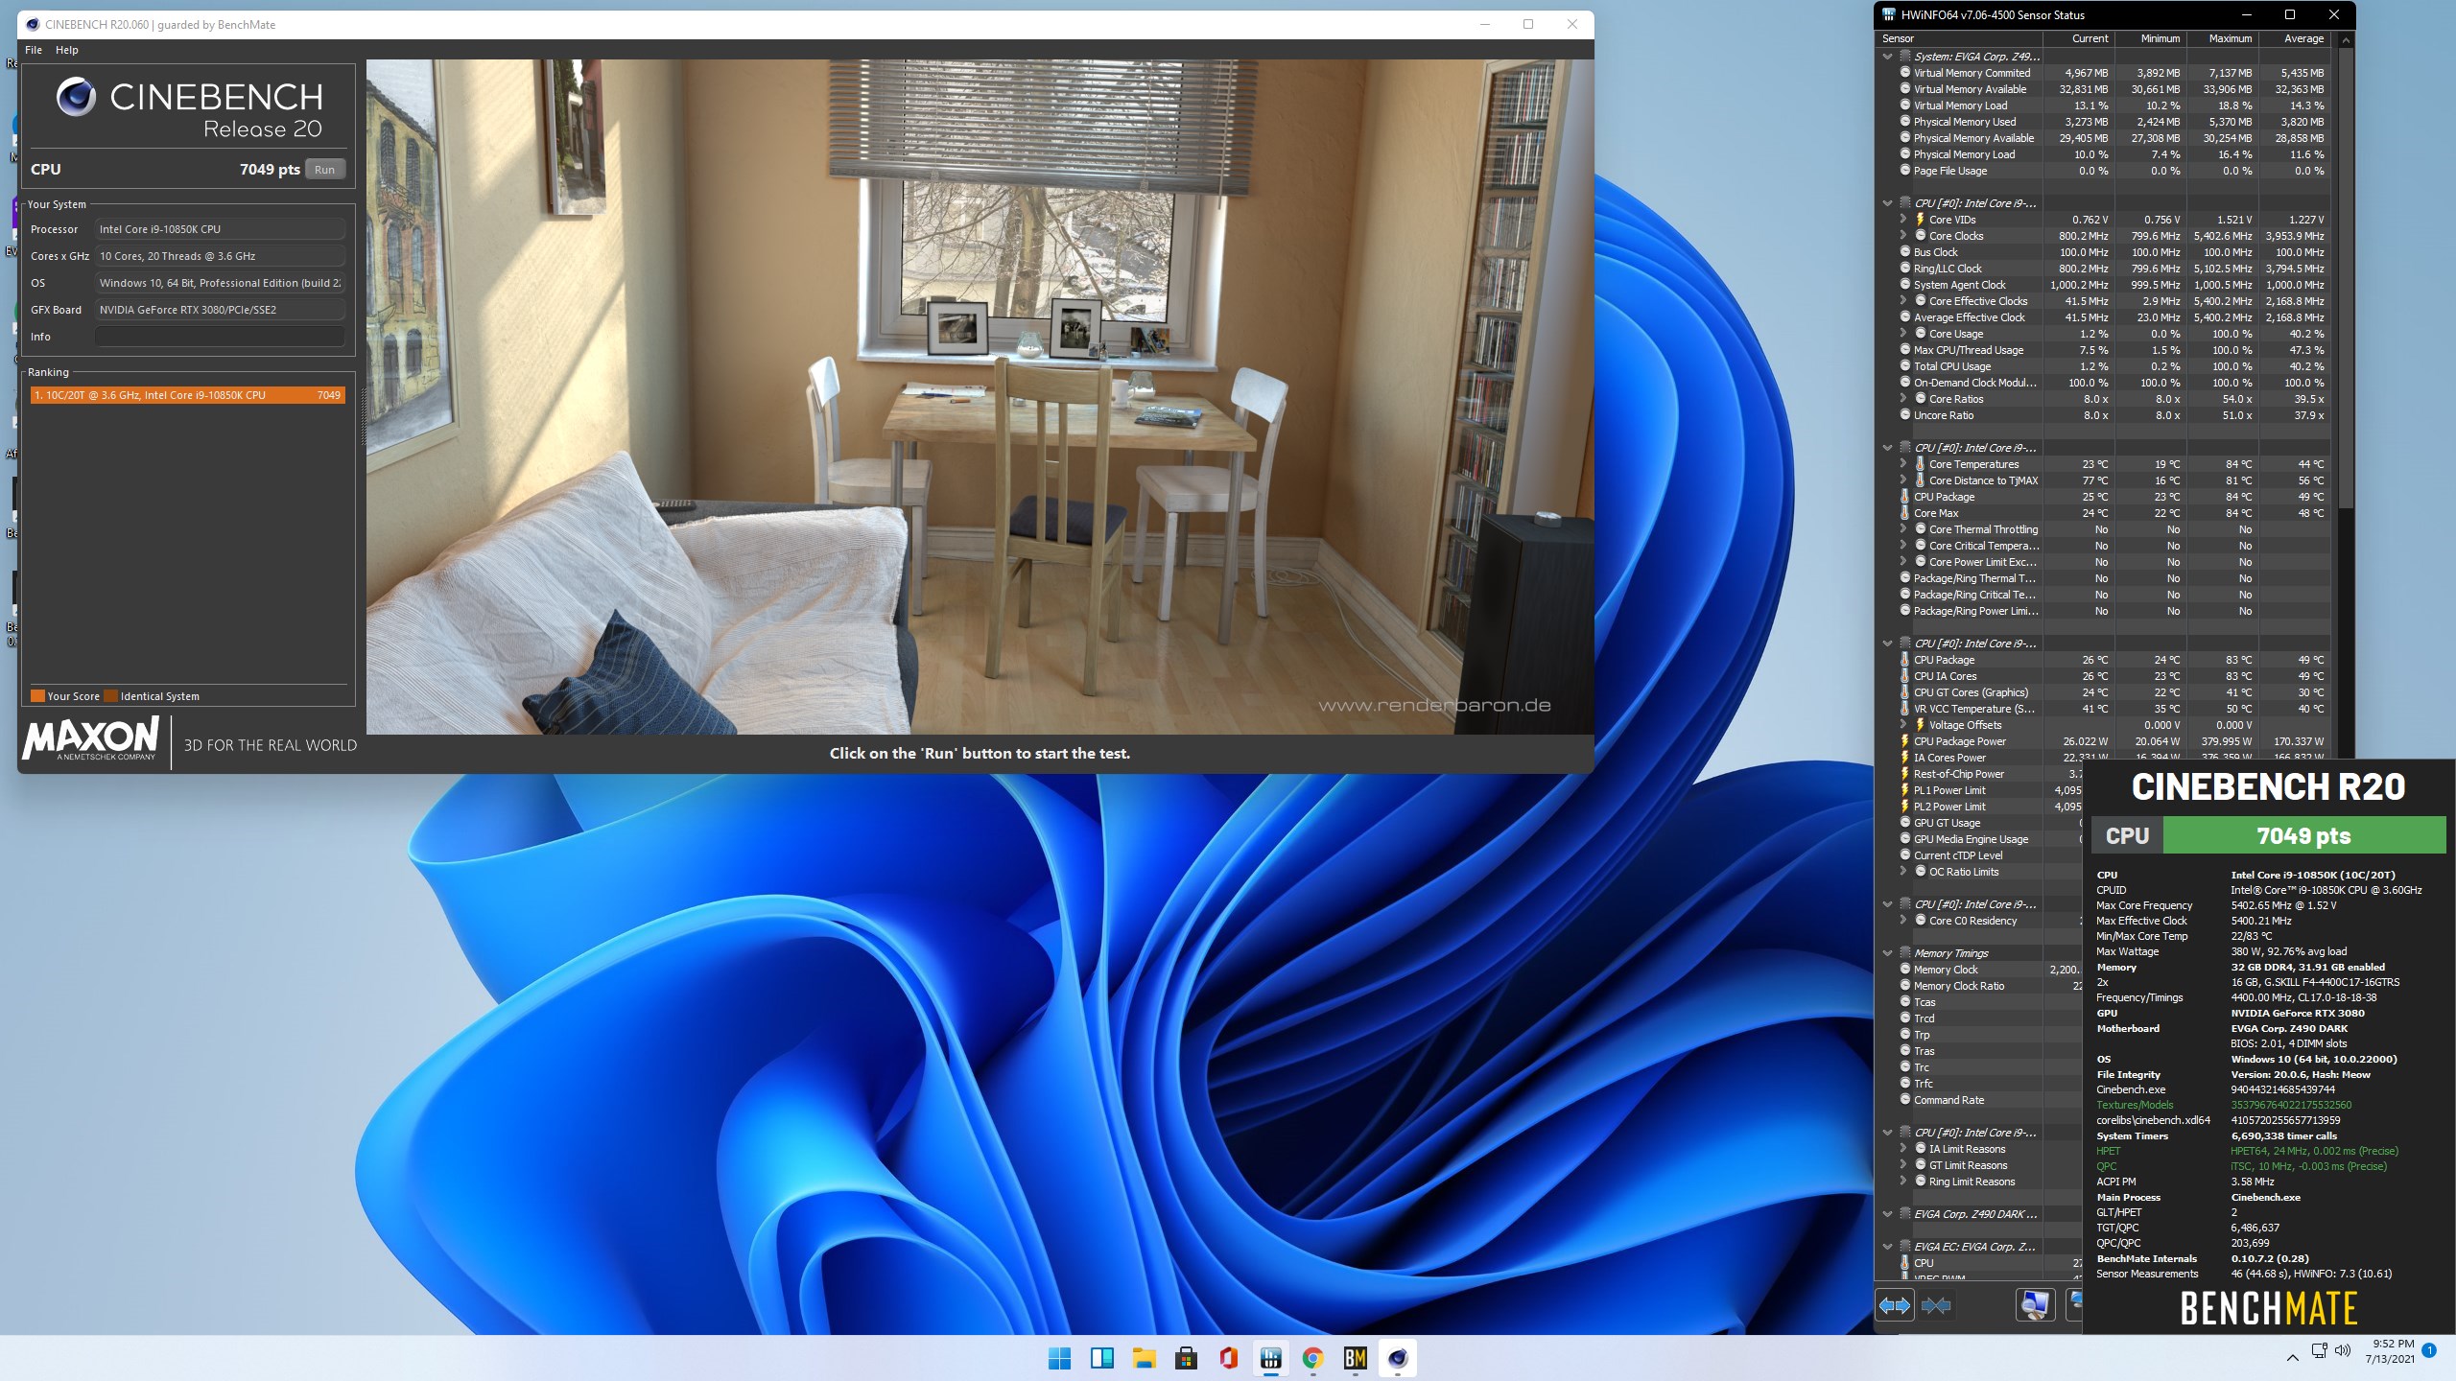Click the Current column header
This screenshot has width=2456, height=1381.
(x=2079, y=38)
